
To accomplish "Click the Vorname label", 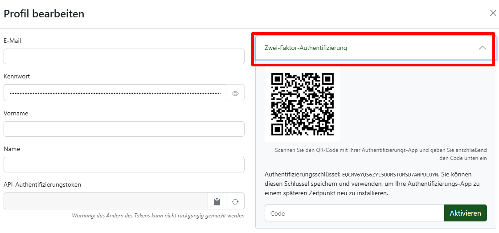I will pos(16,113).
